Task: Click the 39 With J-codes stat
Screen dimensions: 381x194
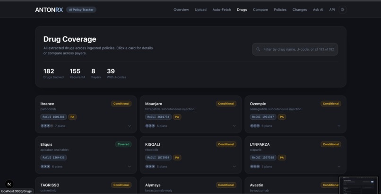Action: tap(116, 73)
